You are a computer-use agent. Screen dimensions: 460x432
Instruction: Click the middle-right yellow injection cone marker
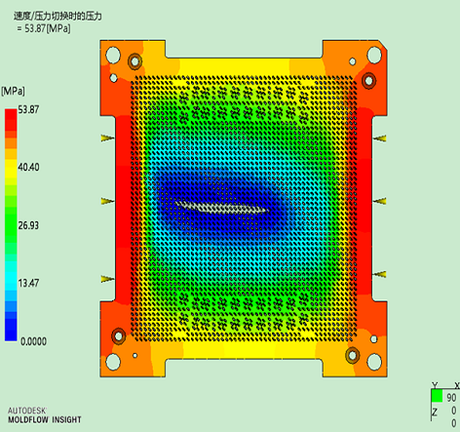379,202
